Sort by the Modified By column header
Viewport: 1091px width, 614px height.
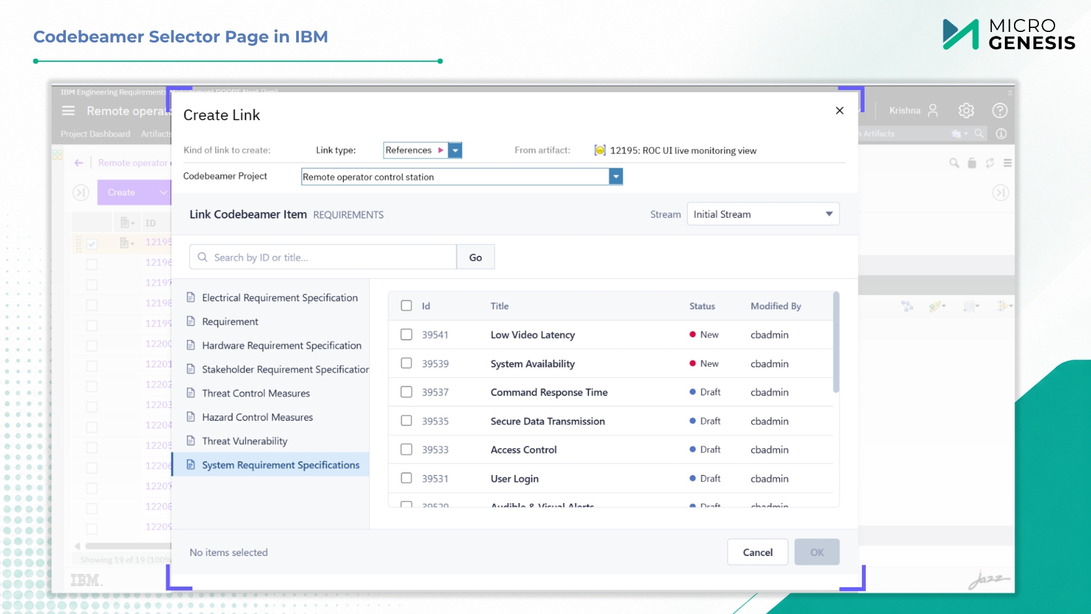[776, 306]
